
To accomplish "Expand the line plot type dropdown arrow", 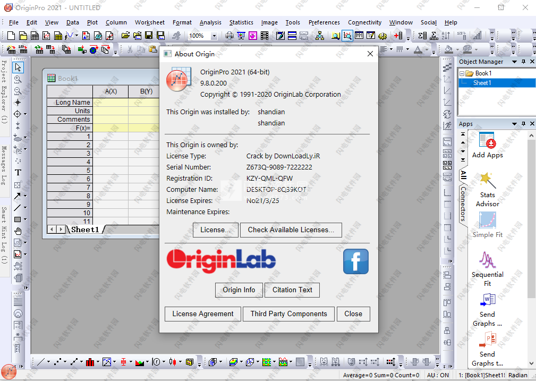I will [48, 361].
